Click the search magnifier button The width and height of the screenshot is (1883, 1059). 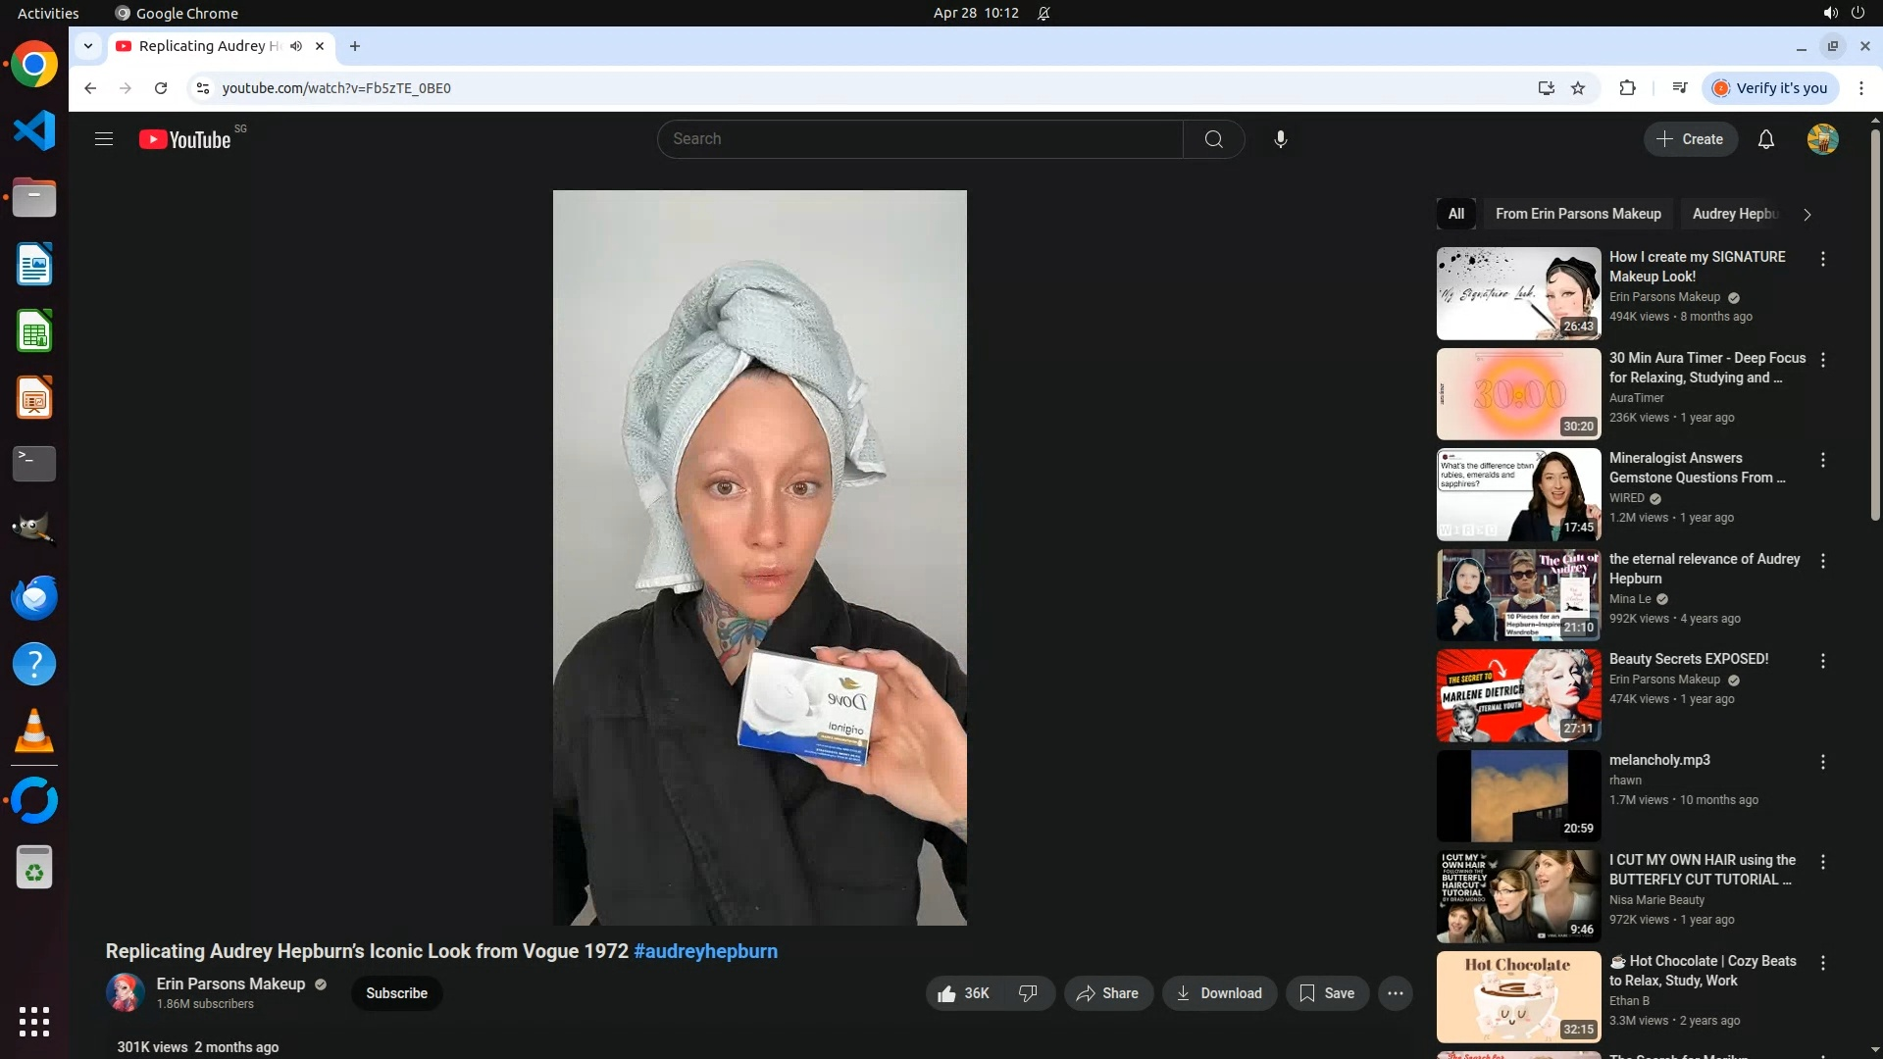coord(1213,139)
